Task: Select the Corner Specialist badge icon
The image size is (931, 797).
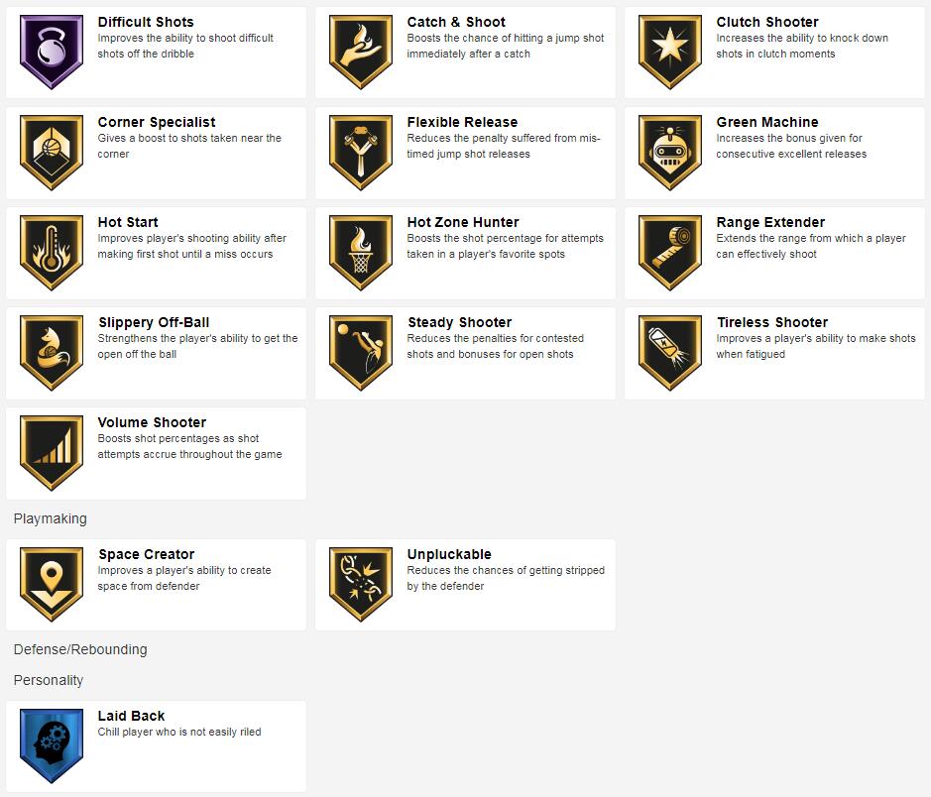Action: pos(52,153)
